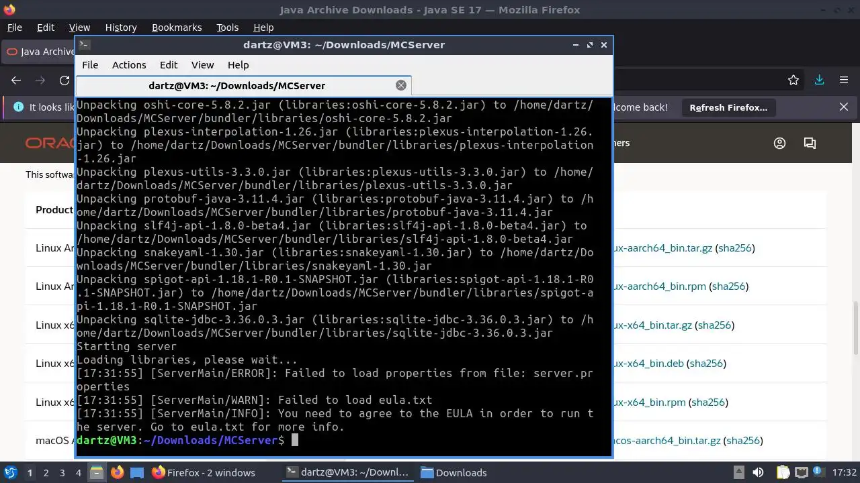Open volume control tray icon
Viewport: 860px width, 483px height.
click(x=759, y=472)
